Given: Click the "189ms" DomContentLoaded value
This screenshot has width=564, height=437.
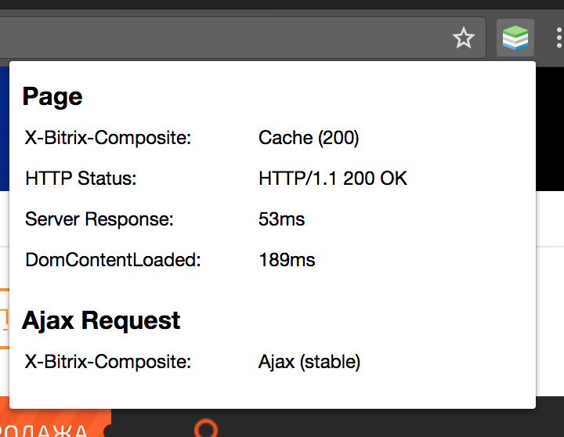Looking at the screenshot, I should pyautogui.click(x=287, y=260).
